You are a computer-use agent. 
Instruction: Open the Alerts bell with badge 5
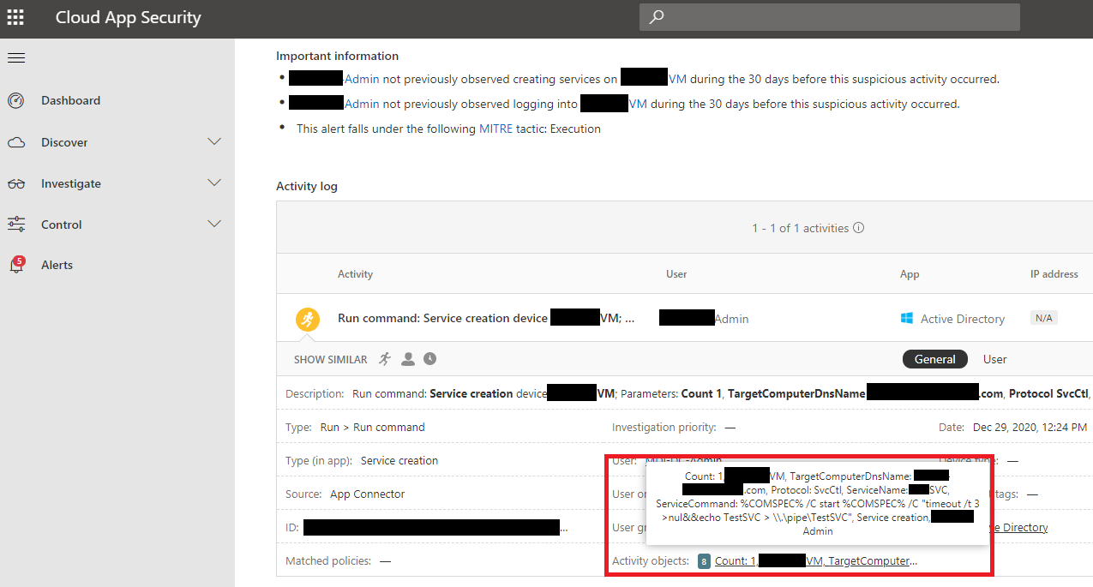16,265
